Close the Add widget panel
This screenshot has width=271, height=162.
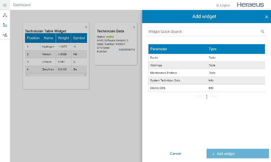pyautogui.click(x=266, y=17)
